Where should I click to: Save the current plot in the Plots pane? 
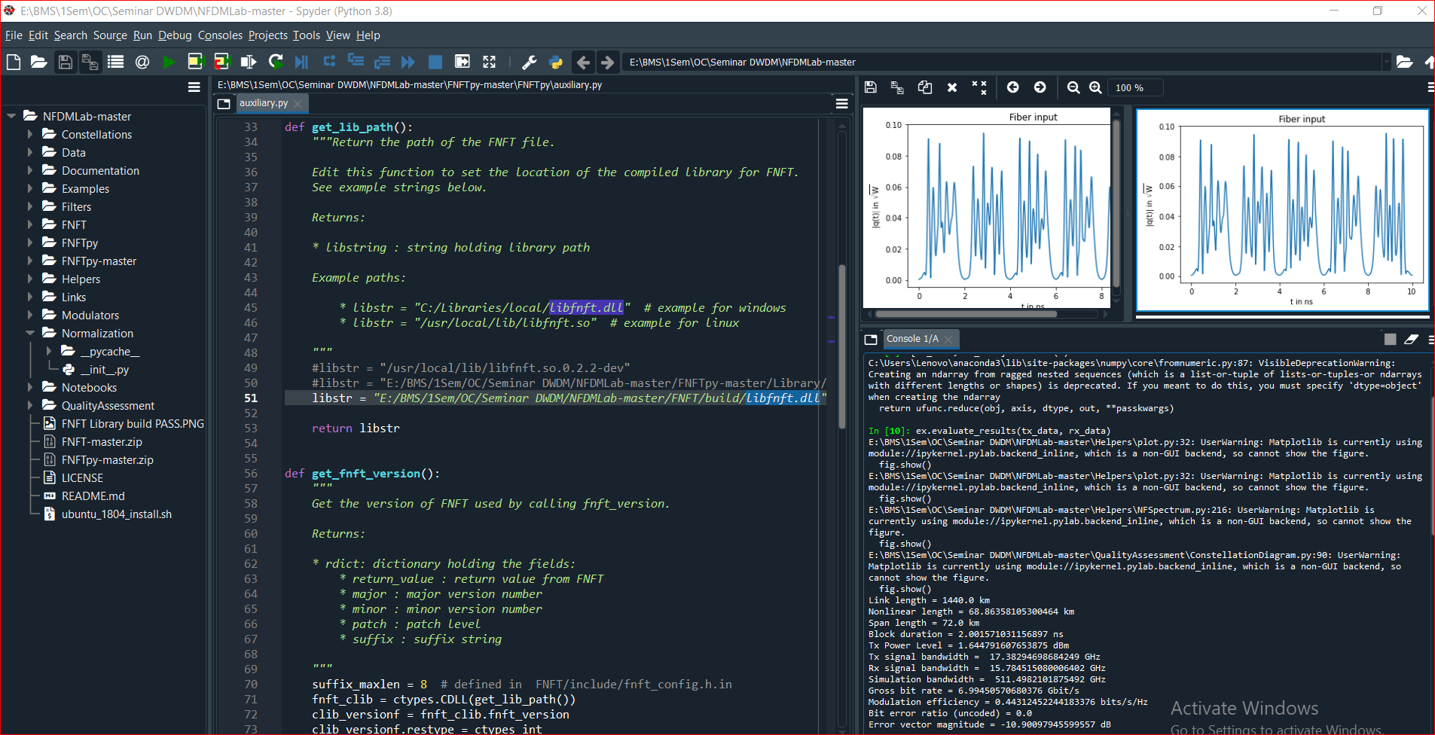point(871,87)
